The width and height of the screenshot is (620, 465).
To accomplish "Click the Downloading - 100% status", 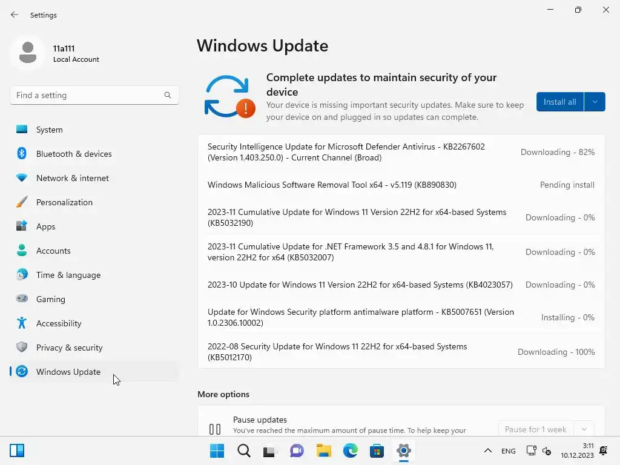I will [x=556, y=352].
